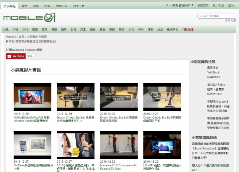Click LG WIFI遠控小精靈掃地機器人 title link

[163, 167]
